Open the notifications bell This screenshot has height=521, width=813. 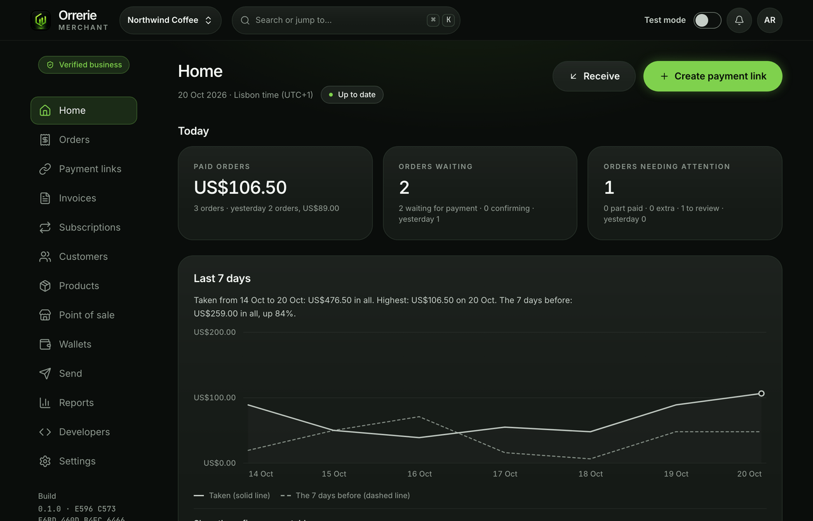pos(739,20)
